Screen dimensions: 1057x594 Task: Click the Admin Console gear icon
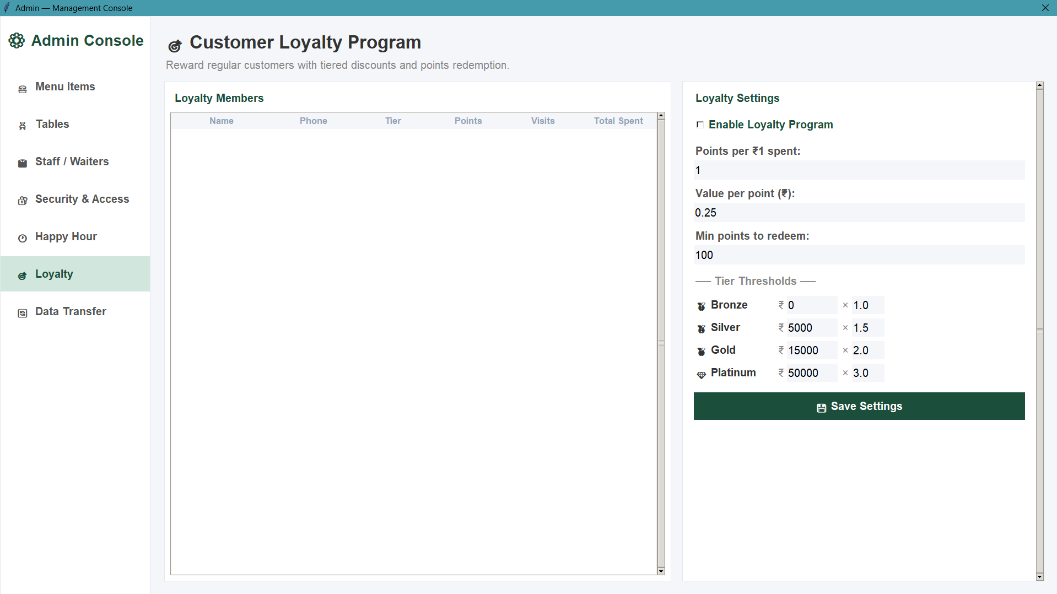pyautogui.click(x=17, y=41)
